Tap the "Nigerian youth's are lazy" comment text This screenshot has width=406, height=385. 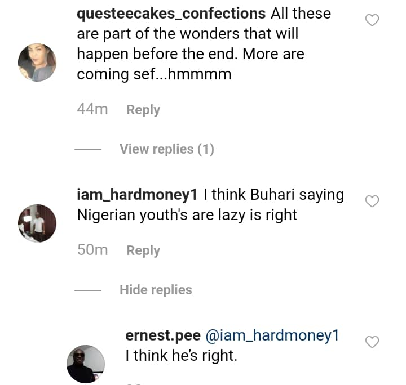(187, 215)
